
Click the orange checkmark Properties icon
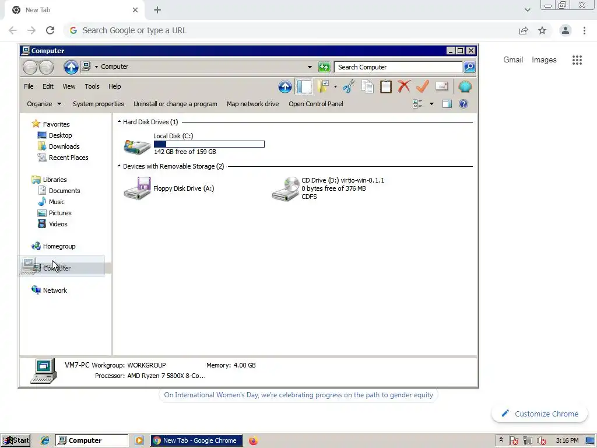point(423,86)
